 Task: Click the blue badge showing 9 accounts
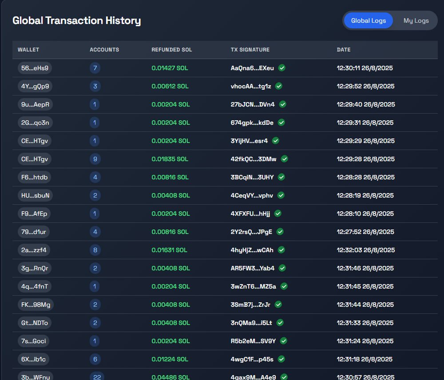coord(95,159)
